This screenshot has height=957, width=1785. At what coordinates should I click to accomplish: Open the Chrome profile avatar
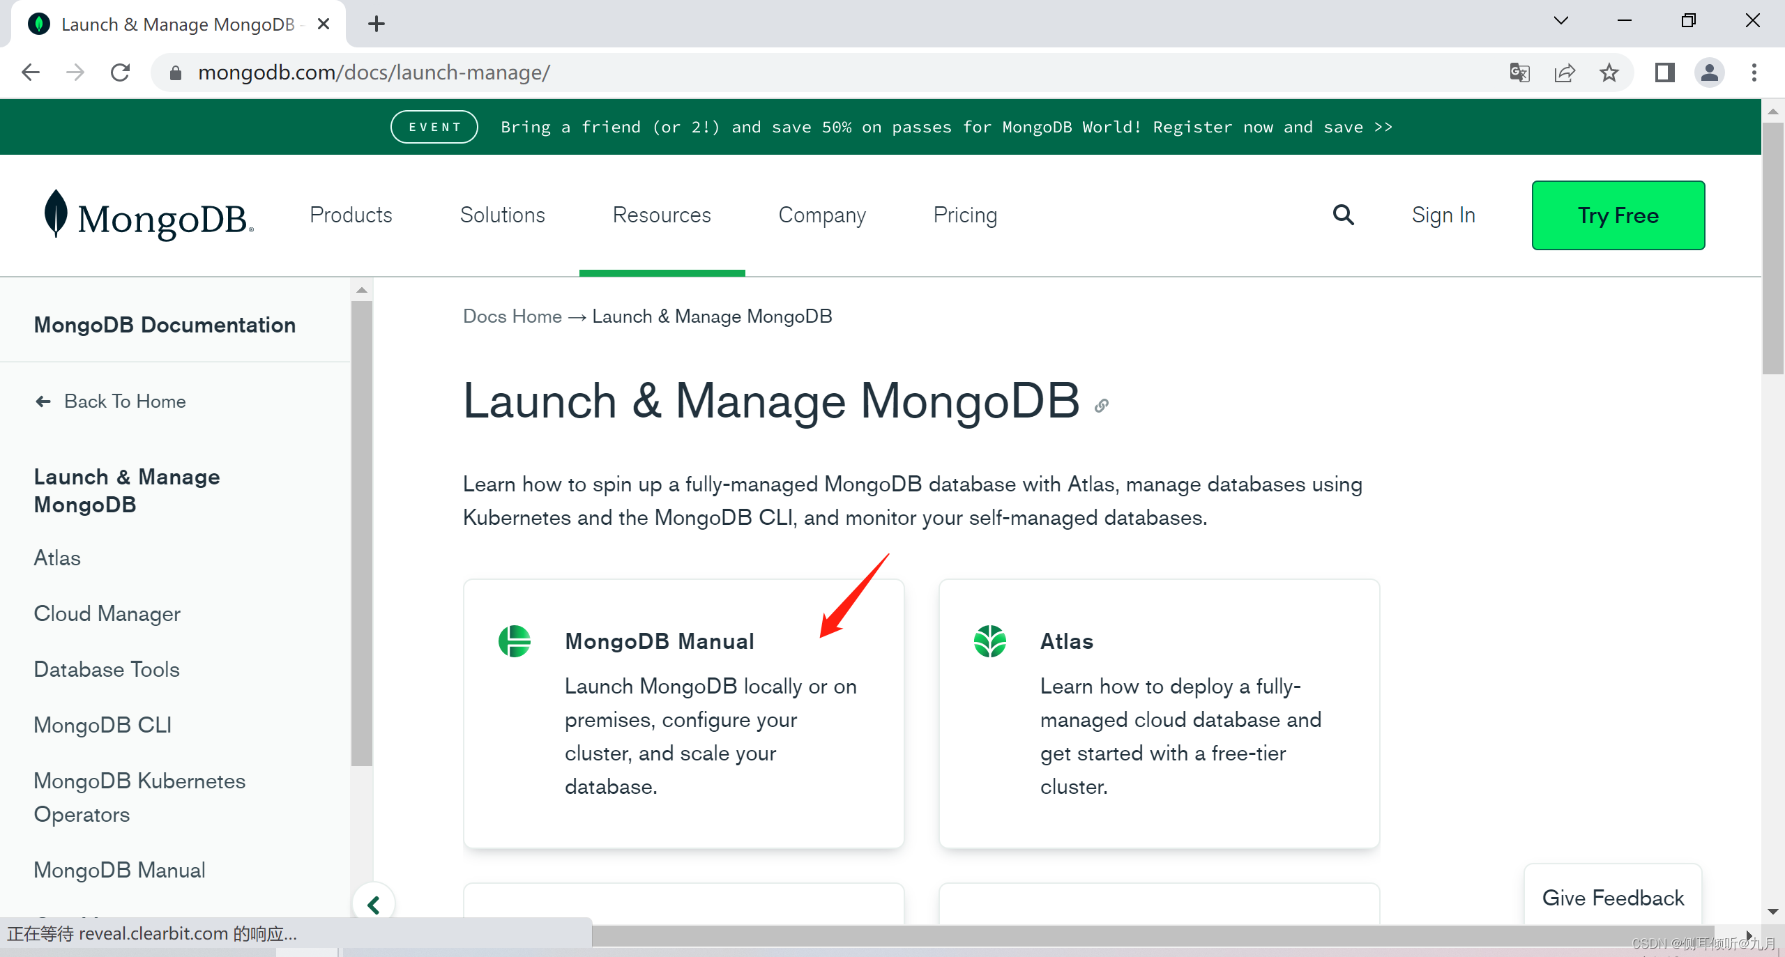click(x=1710, y=72)
